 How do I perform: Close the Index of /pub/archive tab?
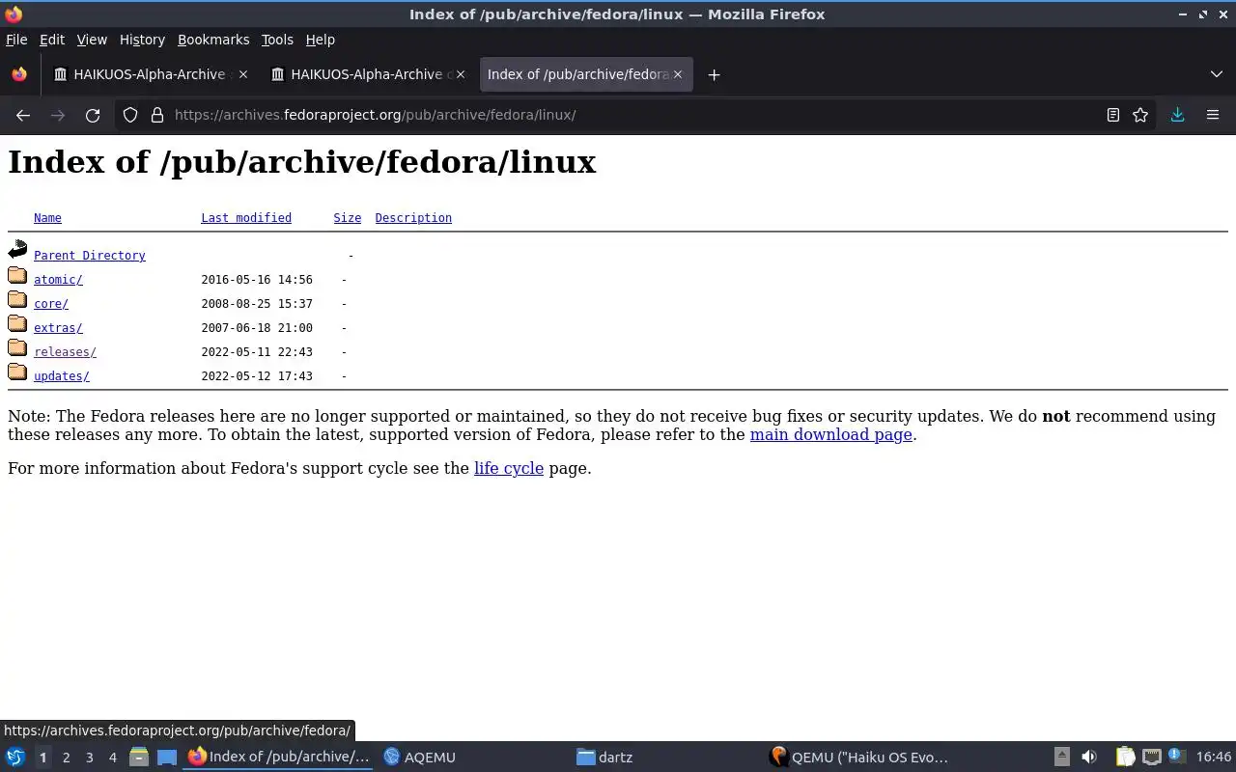click(x=678, y=74)
